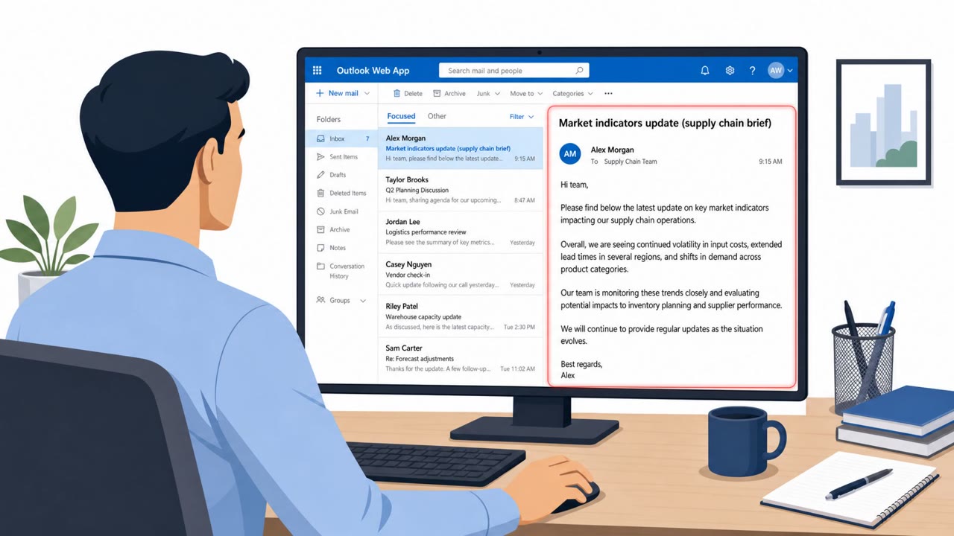Open the Deleted Items folder

pyautogui.click(x=343, y=193)
